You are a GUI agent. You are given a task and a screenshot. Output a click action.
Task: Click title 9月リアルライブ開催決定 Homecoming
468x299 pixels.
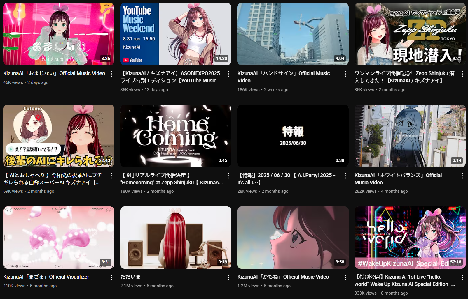point(172,179)
